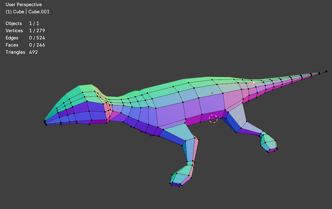Click the 'Vertices' statistics label
332x209 pixels.
pos(14,31)
